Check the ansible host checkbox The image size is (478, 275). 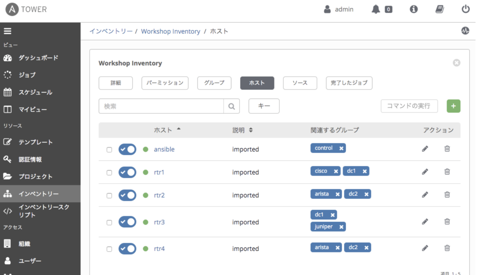[x=109, y=150]
